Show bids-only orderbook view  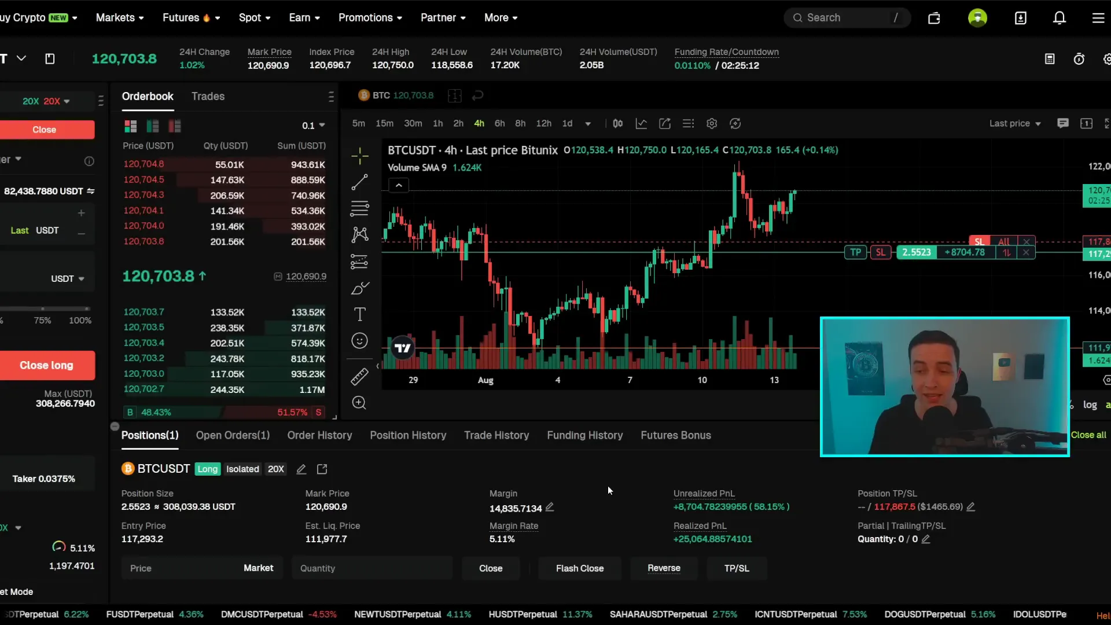[x=153, y=126]
